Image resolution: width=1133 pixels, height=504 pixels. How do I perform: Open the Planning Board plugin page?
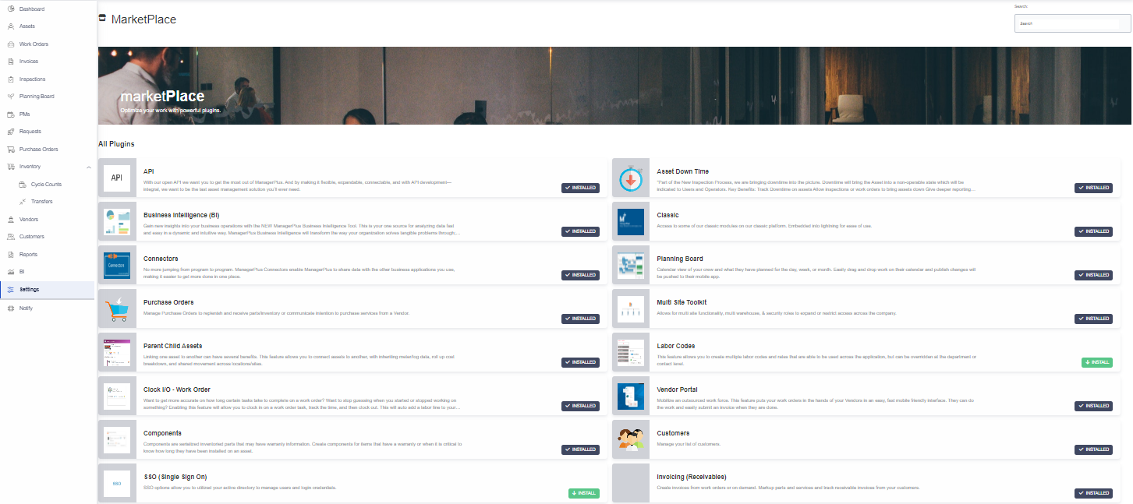[679, 258]
